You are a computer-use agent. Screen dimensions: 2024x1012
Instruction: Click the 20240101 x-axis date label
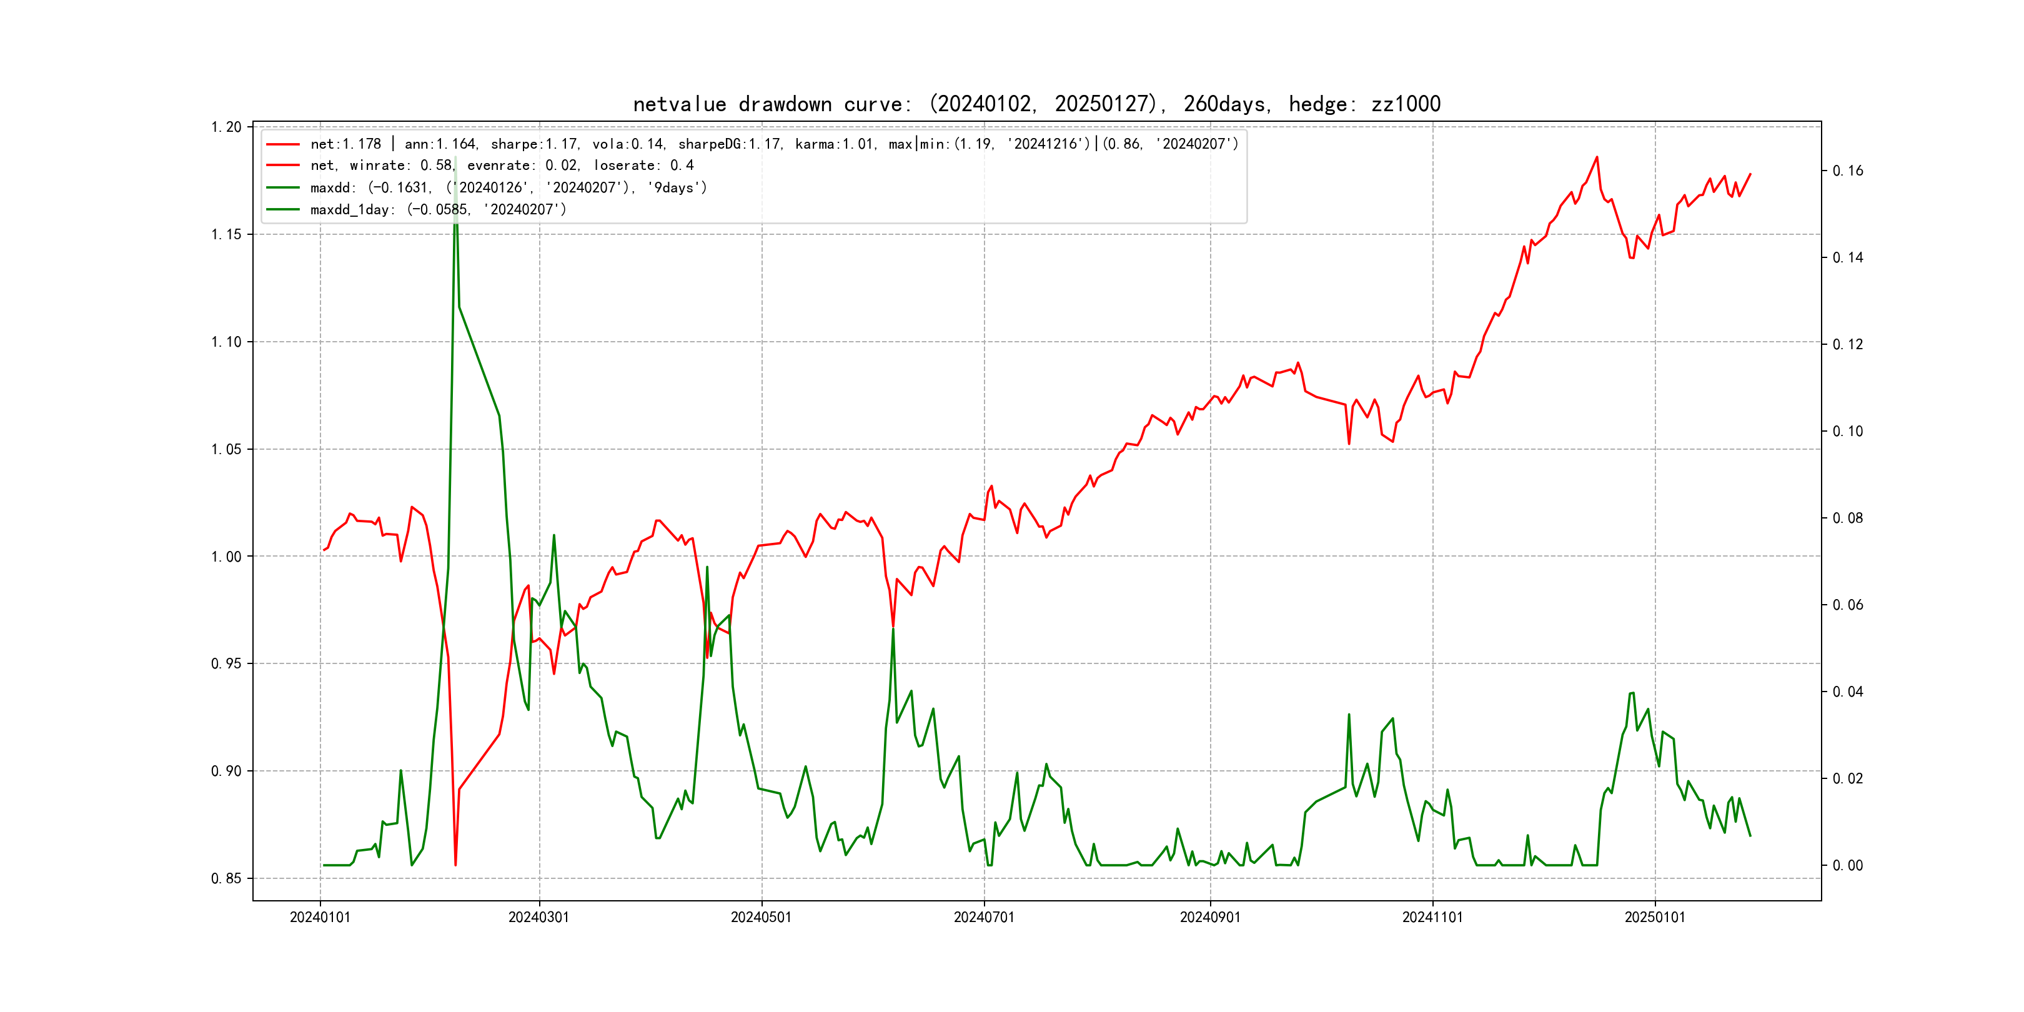[320, 917]
